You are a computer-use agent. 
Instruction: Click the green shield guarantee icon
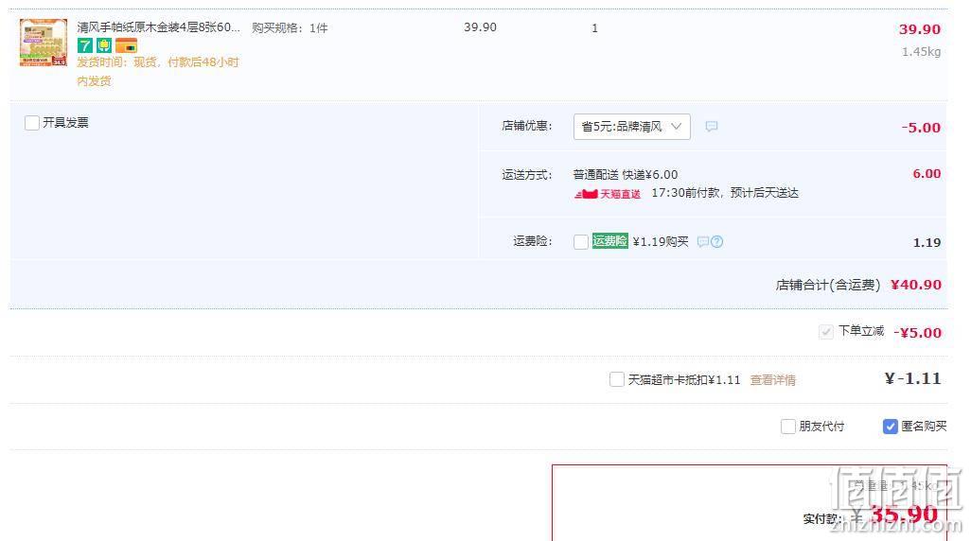[x=104, y=45]
